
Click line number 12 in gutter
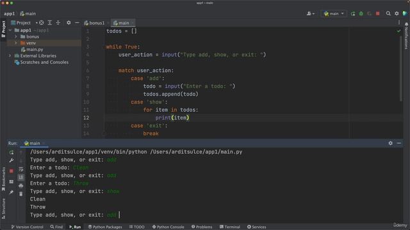click(x=86, y=118)
